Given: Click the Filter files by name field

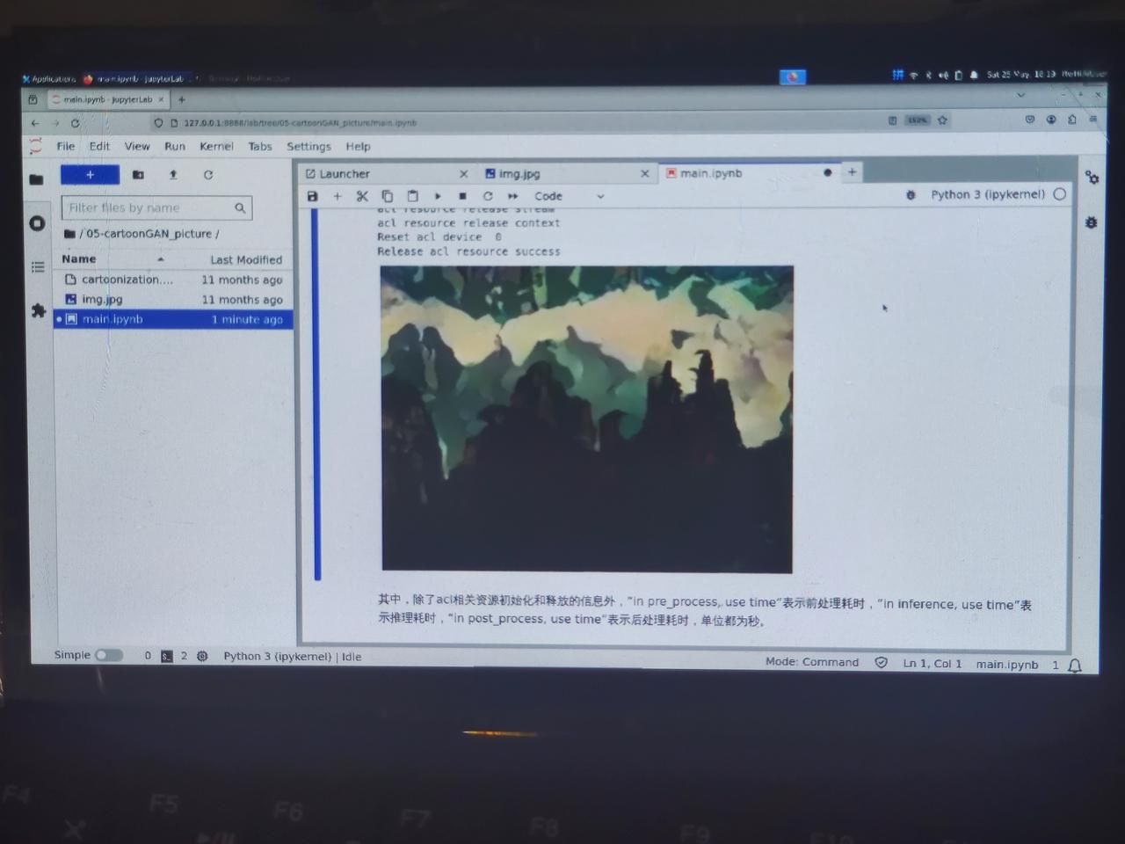Looking at the screenshot, I should coord(148,207).
